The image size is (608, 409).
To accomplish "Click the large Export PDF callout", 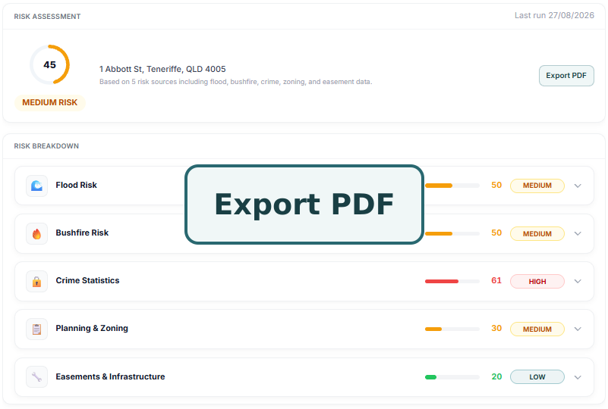I will (x=304, y=204).
